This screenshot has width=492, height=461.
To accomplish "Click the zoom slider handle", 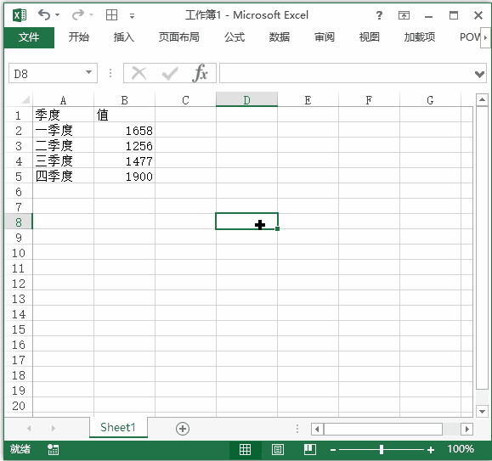I will [x=382, y=450].
